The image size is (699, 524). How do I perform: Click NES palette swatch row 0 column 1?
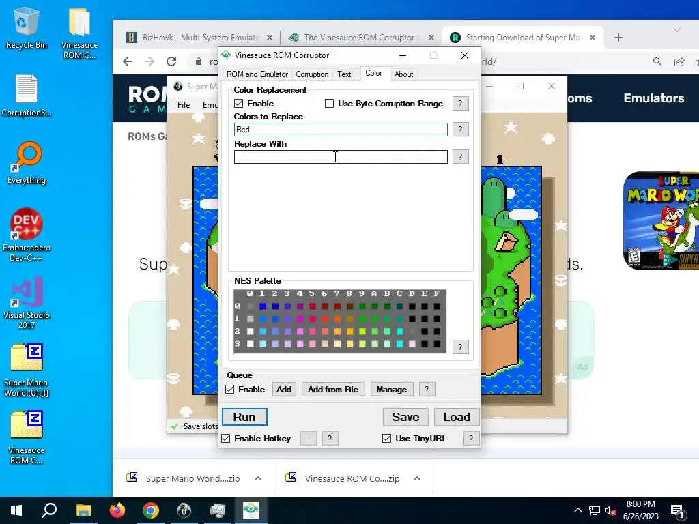(x=263, y=306)
